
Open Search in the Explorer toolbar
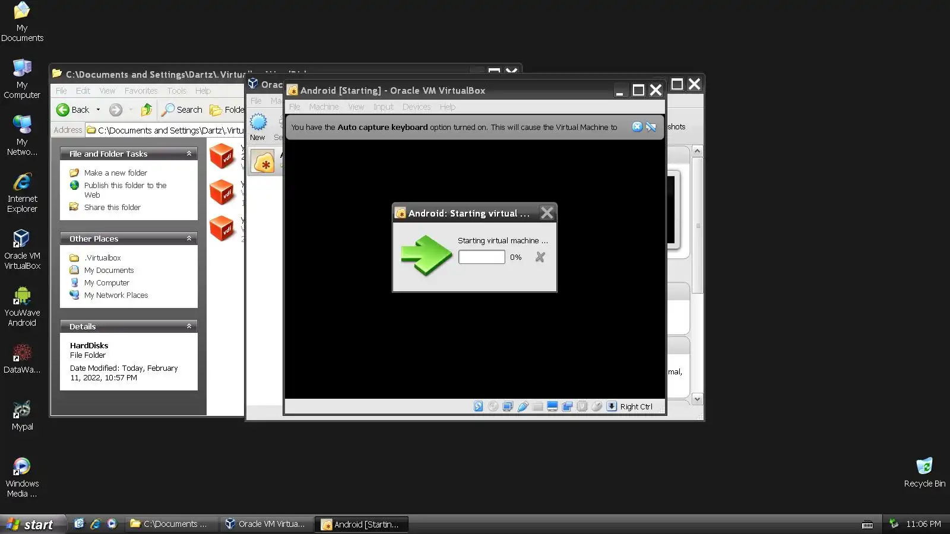[x=182, y=110]
